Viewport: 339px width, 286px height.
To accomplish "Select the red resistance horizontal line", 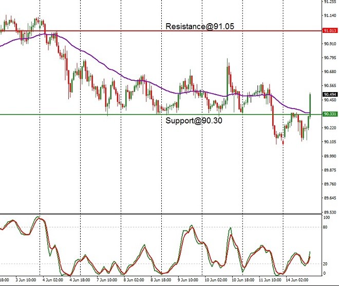I will pos(161,31).
